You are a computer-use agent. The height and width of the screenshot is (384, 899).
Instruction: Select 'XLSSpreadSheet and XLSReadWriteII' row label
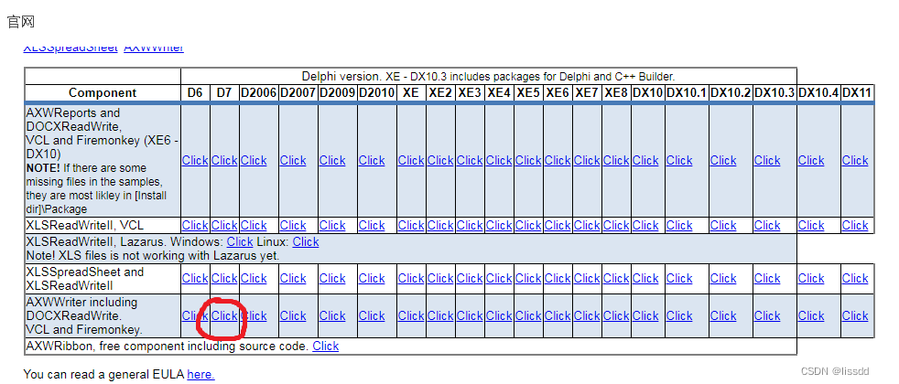coord(85,279)
